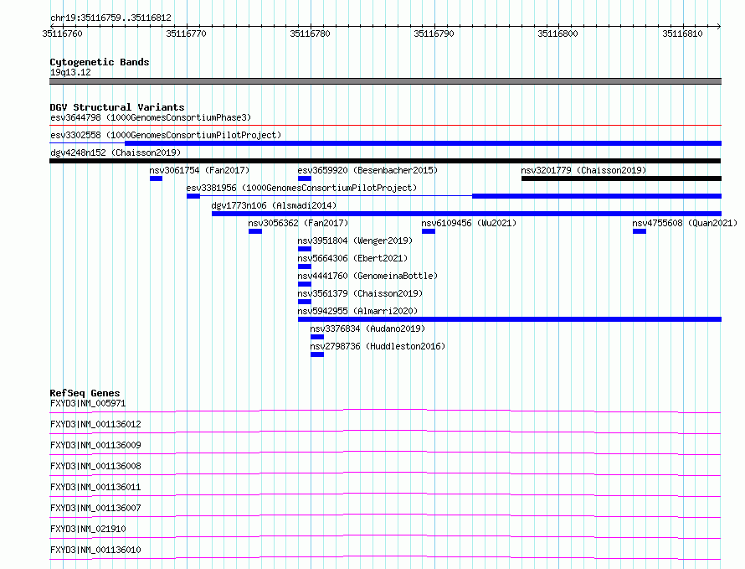Click FXYD3|NM_001136009 transcript label
This screenshot has width=745, height=569.
click(x=95, y=445)
